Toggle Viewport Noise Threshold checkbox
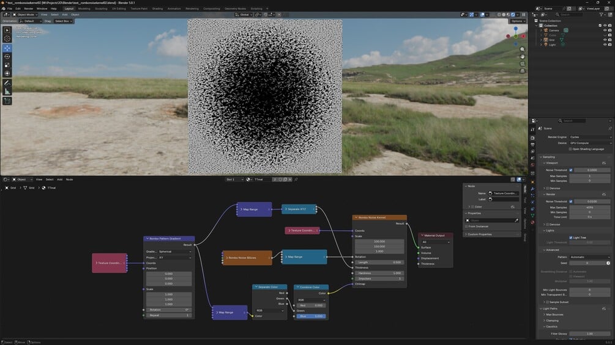Image resolution: width=615 pixels, height=345 pixels. [x=571, y=170]
